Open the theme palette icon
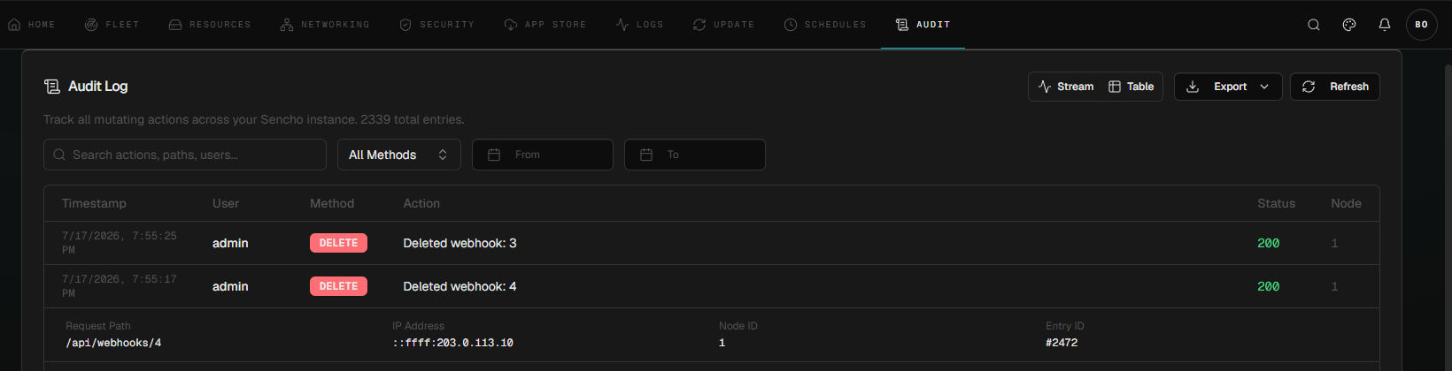The width and height of the screenshot is (1452, 371). coord(1349,25)
